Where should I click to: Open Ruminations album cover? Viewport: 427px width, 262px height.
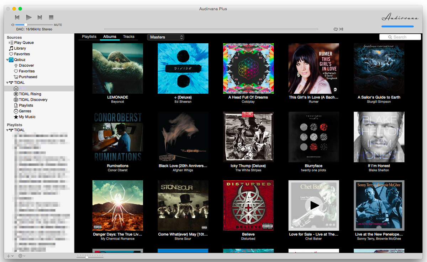118,137
